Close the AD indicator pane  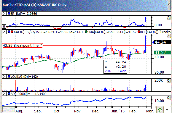[x=4, y=94]
